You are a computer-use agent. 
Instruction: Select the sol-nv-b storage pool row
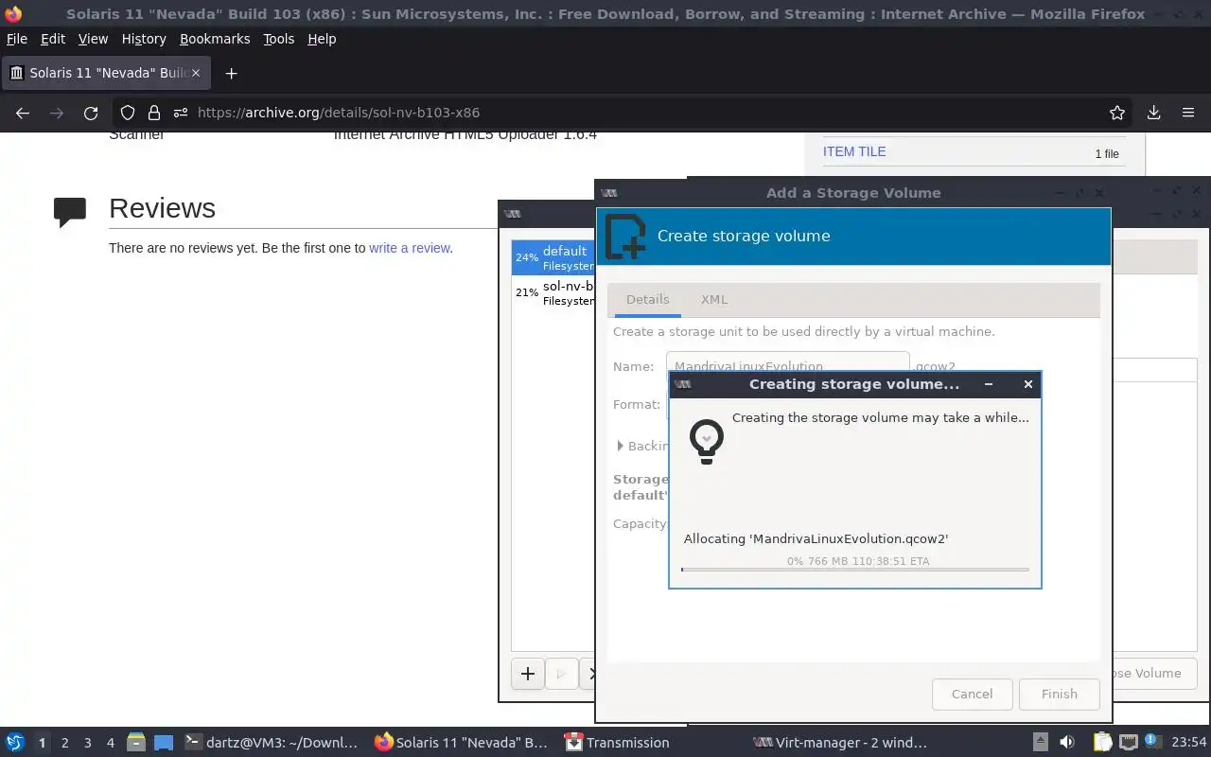click(x=553, y=292)
